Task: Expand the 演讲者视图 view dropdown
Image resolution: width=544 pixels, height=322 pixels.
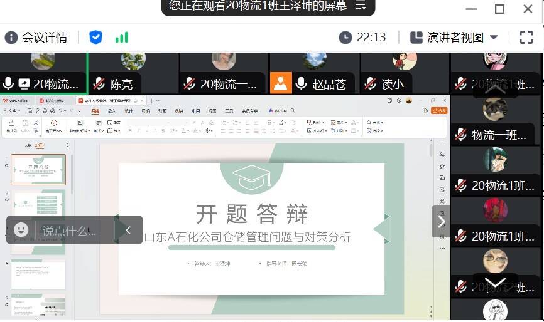Action: (x=494, y=38)
